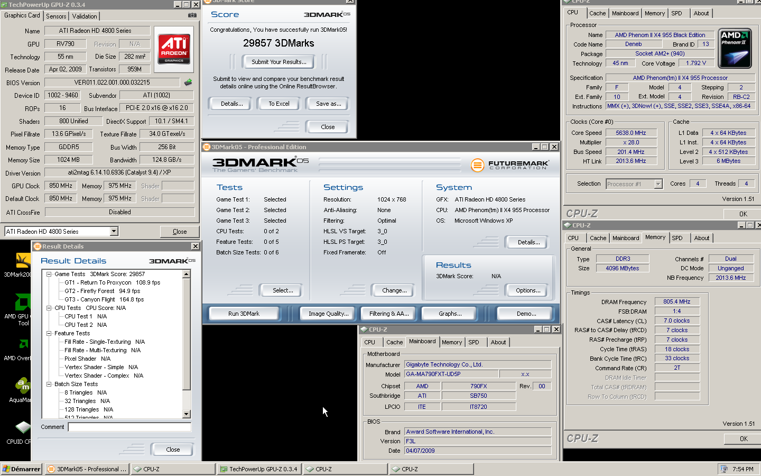Click the BIOS version save icon in GPU-Z

[x=188, y=82]
